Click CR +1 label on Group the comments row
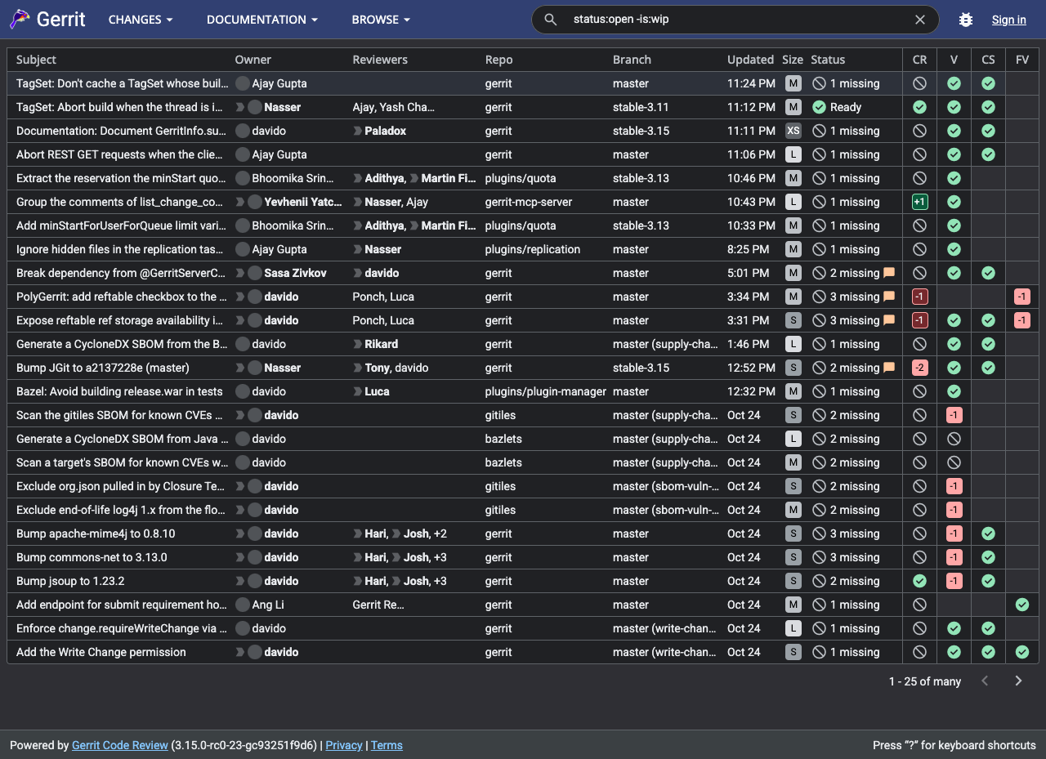 click(920, 202)
